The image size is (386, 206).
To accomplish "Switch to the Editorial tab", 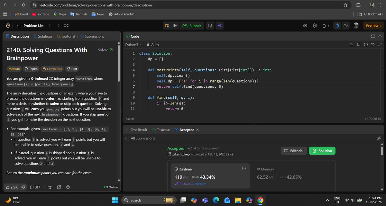I will click(66, 36).
